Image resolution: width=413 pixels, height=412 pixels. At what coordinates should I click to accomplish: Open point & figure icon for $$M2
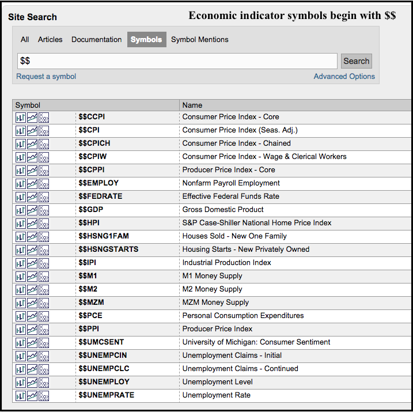click(44, 289)
